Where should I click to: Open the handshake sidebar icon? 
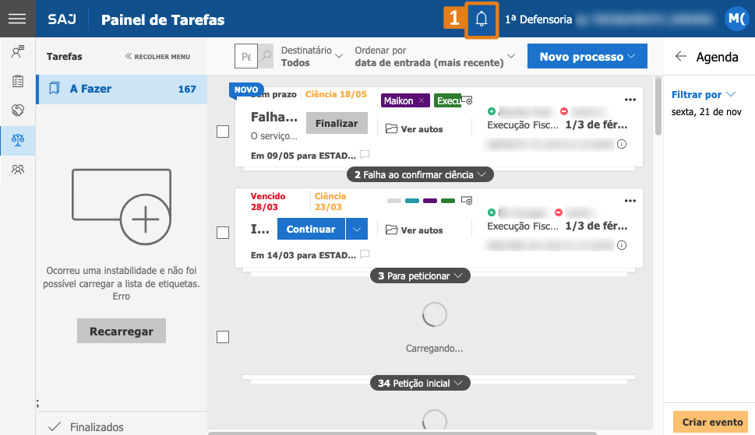click(18, 111)
